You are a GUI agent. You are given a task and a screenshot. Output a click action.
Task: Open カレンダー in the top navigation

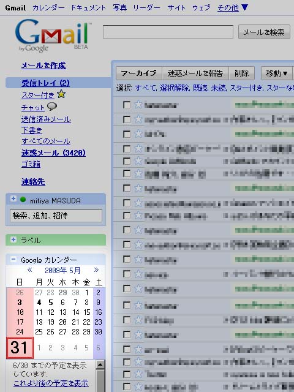point(48,8)
